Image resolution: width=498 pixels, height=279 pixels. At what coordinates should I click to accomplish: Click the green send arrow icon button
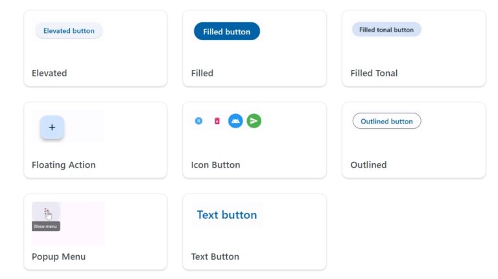pos(254,120)
